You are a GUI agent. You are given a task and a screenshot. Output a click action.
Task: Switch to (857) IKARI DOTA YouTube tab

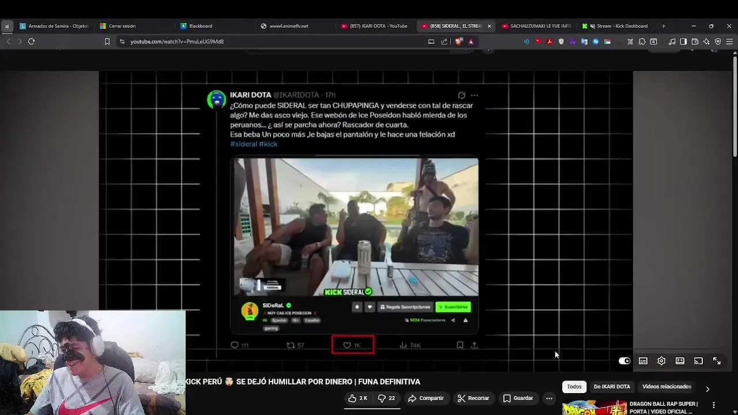tap(375, 26)
